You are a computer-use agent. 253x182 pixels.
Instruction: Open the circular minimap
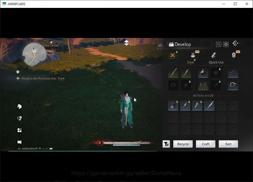(x=34, y=54)
